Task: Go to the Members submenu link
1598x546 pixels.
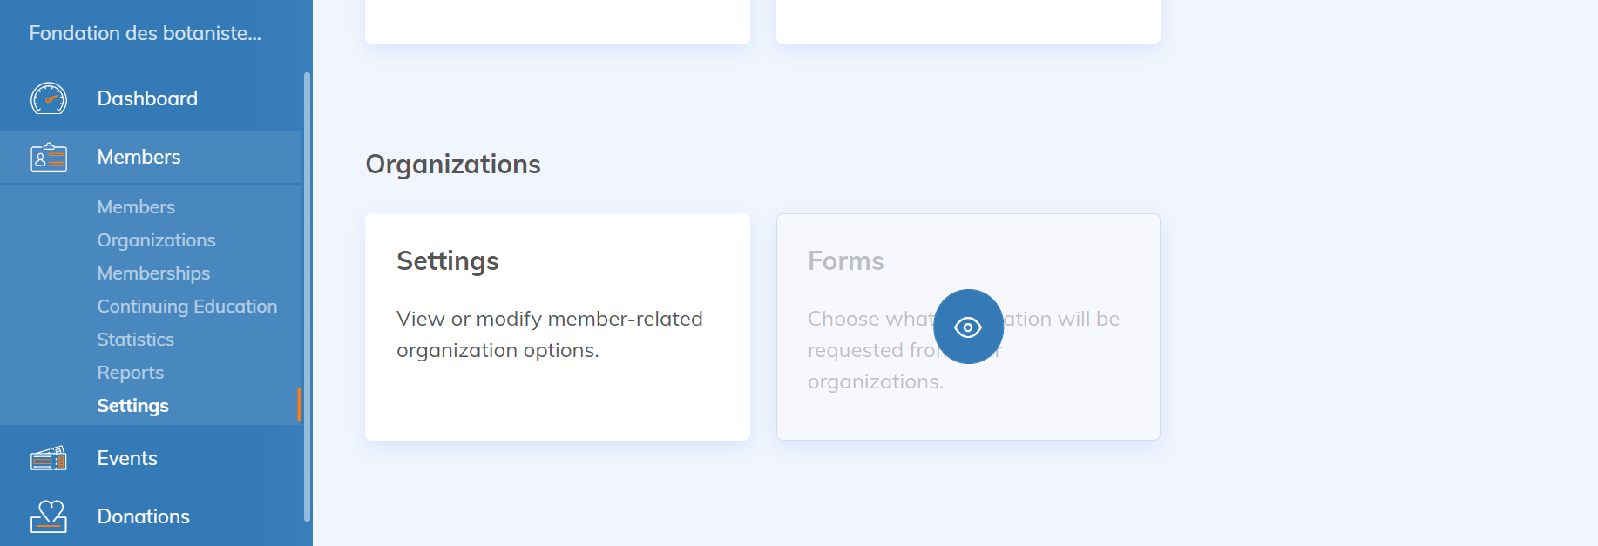Action: coord(136,207)
